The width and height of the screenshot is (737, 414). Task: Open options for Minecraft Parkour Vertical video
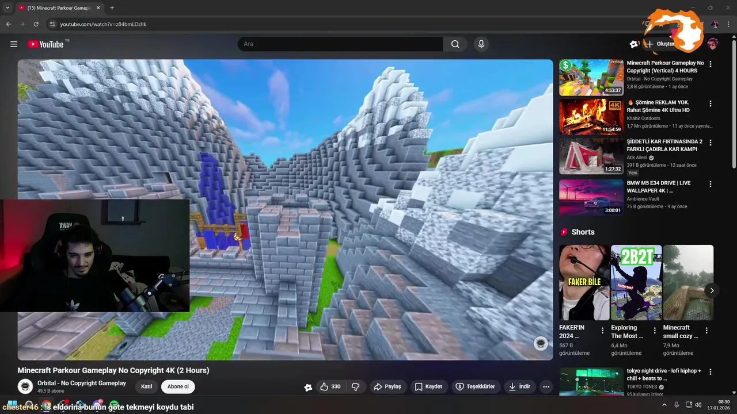(x=711, y=64)
